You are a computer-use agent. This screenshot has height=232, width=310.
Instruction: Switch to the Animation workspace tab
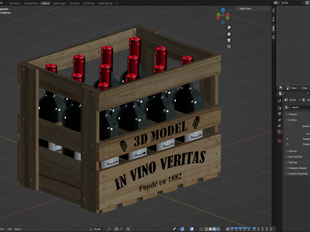(15, 3)
